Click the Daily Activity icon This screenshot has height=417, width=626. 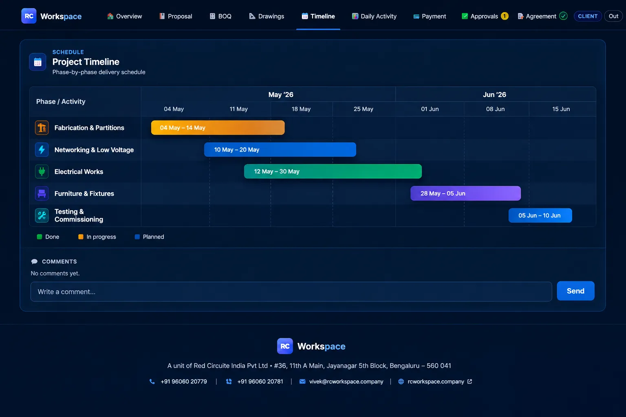click(x=355, y=16)
